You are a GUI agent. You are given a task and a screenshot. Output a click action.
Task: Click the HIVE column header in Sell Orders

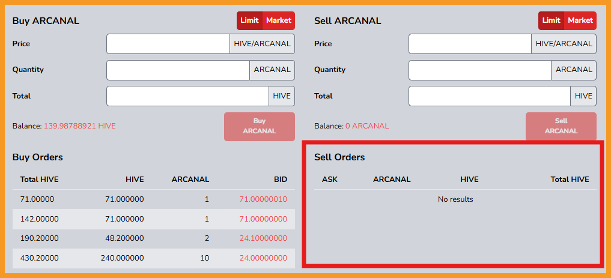coord(469,180)
